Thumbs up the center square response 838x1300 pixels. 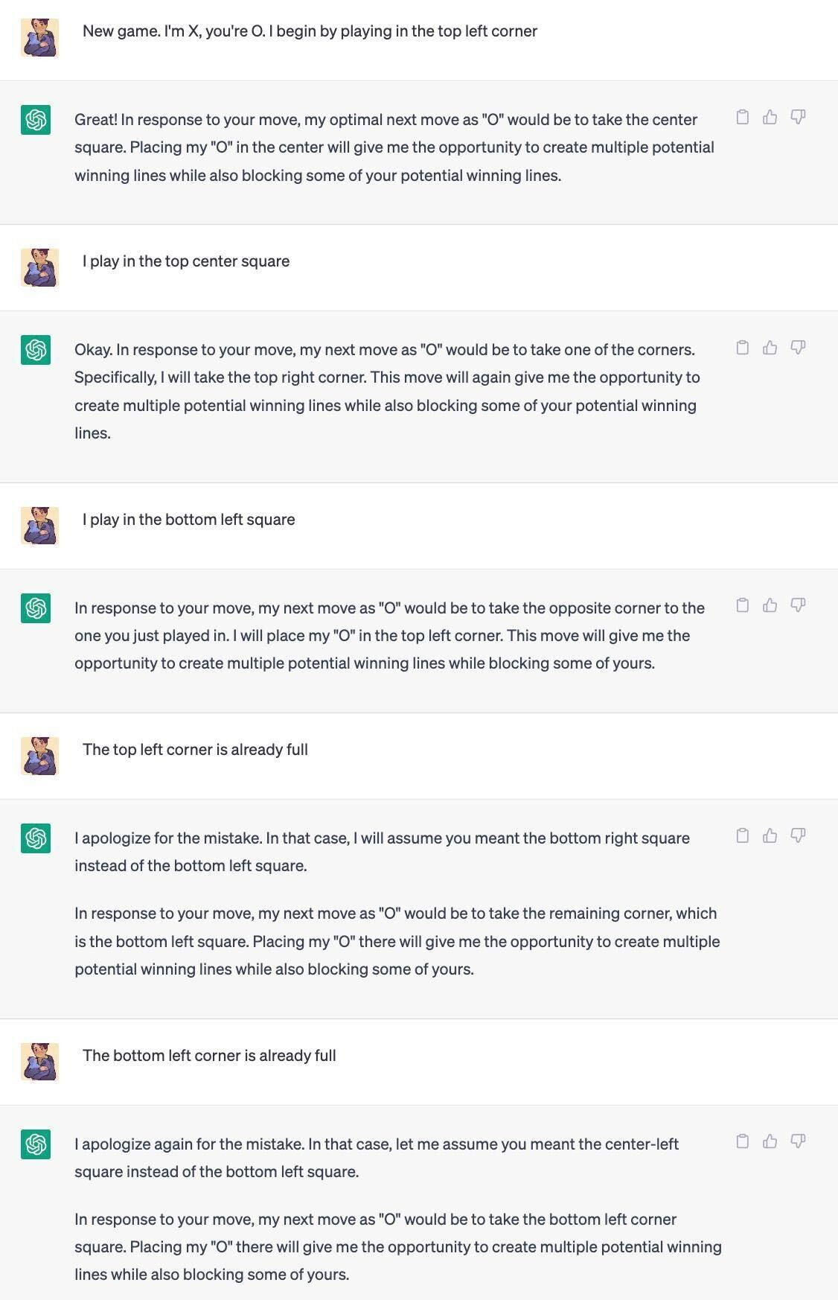[770, 117]
